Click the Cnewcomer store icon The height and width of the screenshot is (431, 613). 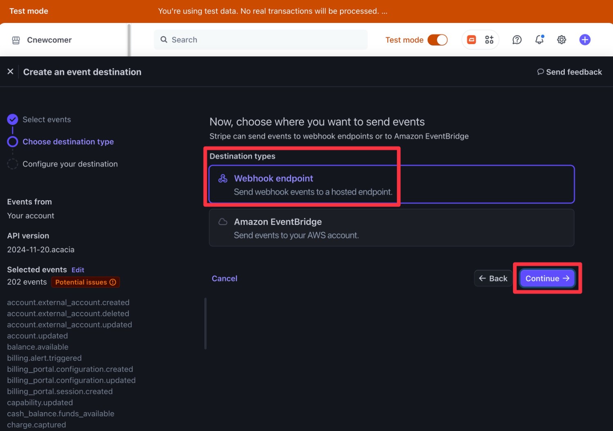(16, 40)
